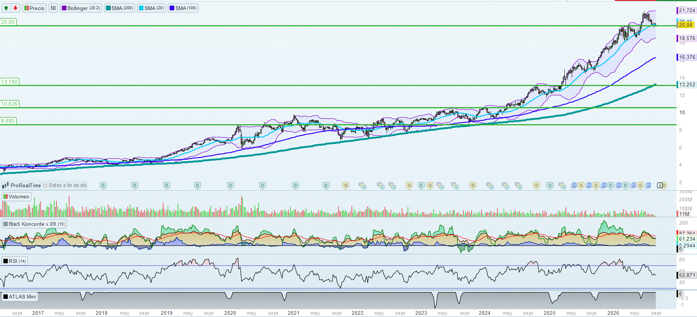
Task: Click the purple Bollinger color swatch
Action: click(x=64, y=8)
